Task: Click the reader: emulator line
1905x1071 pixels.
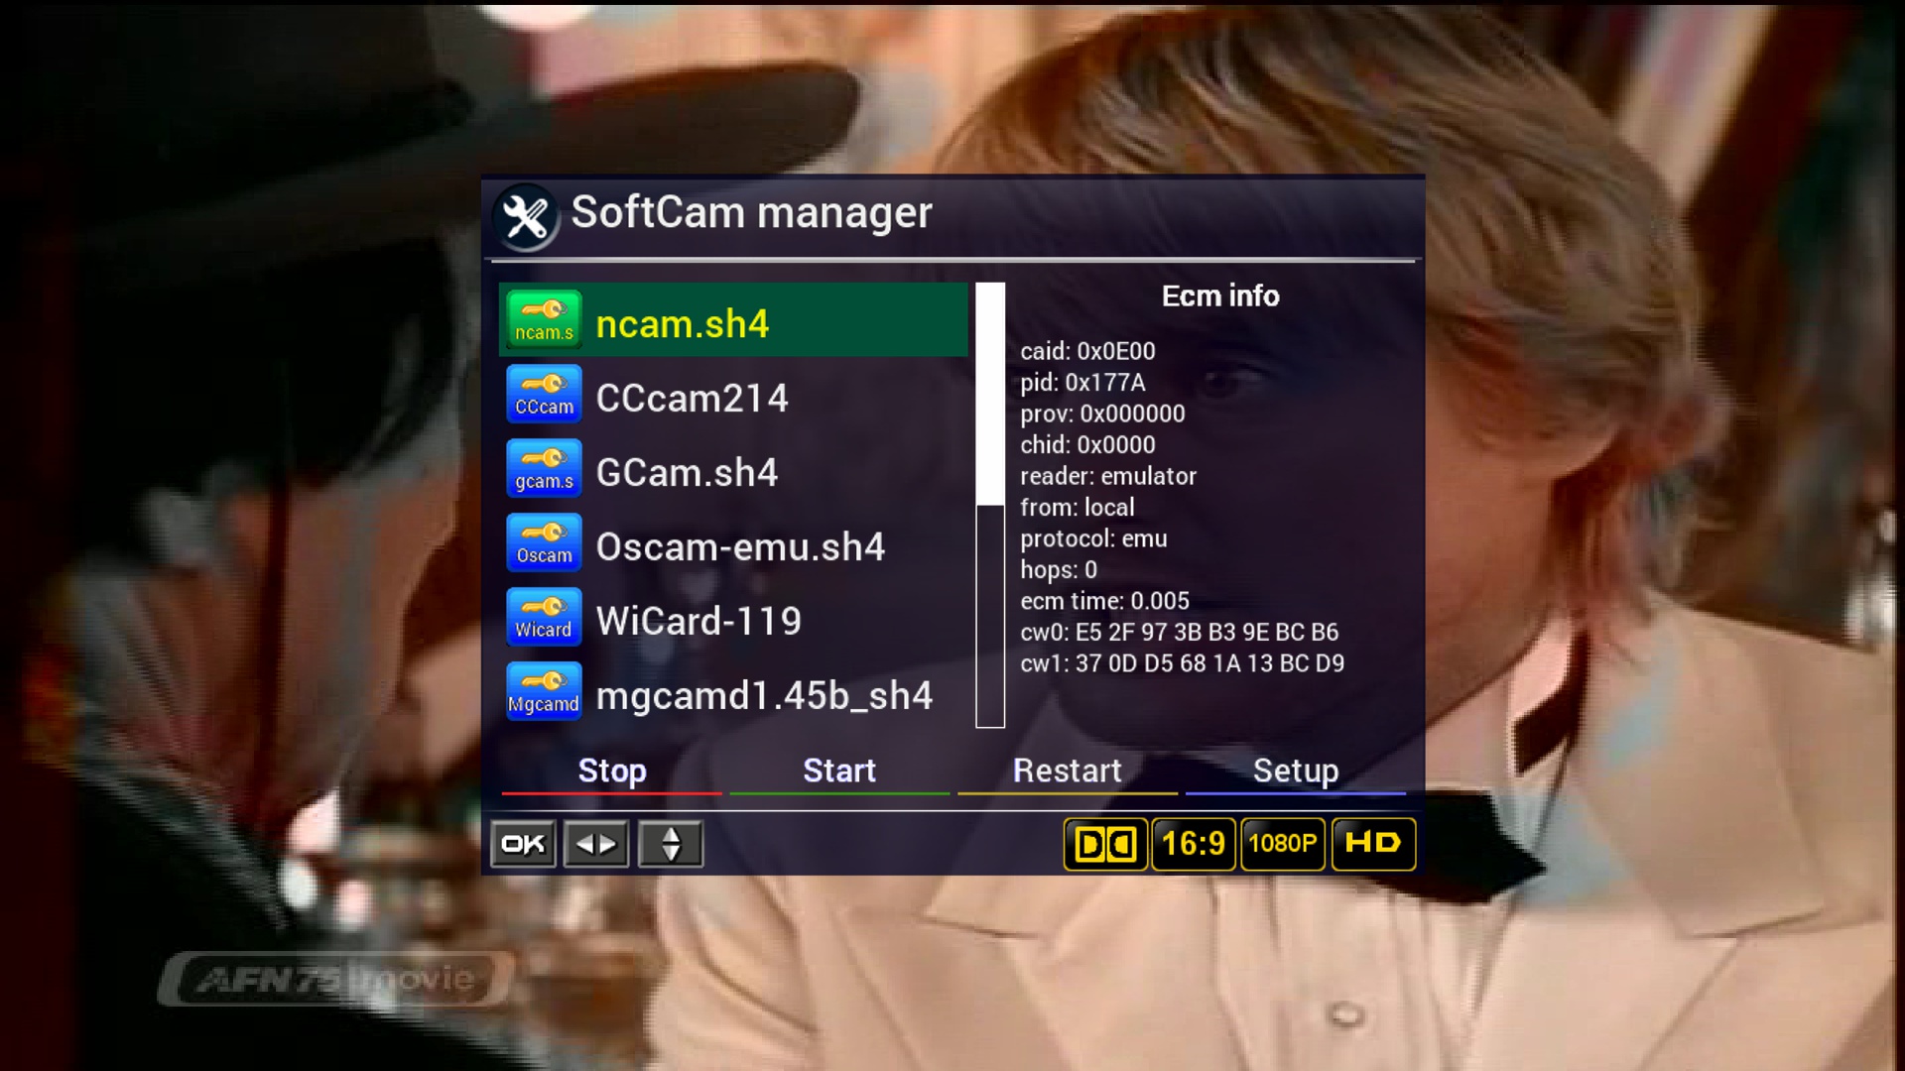Action: coord(1108,476)
